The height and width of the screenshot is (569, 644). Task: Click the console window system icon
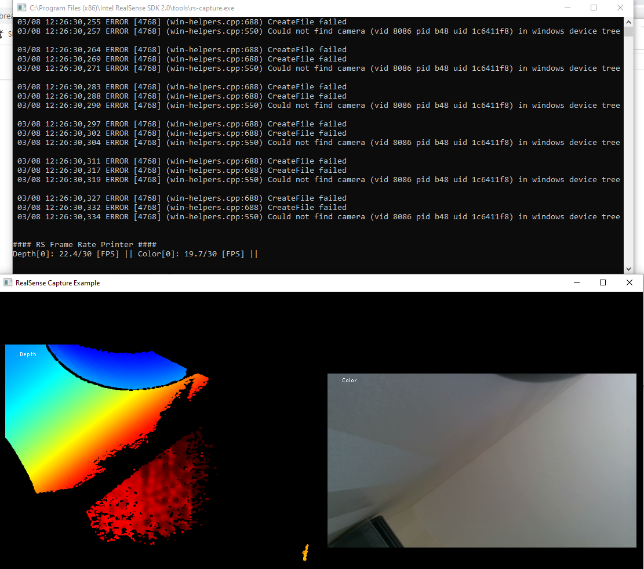pyautogui.click(x=20, y=8)
